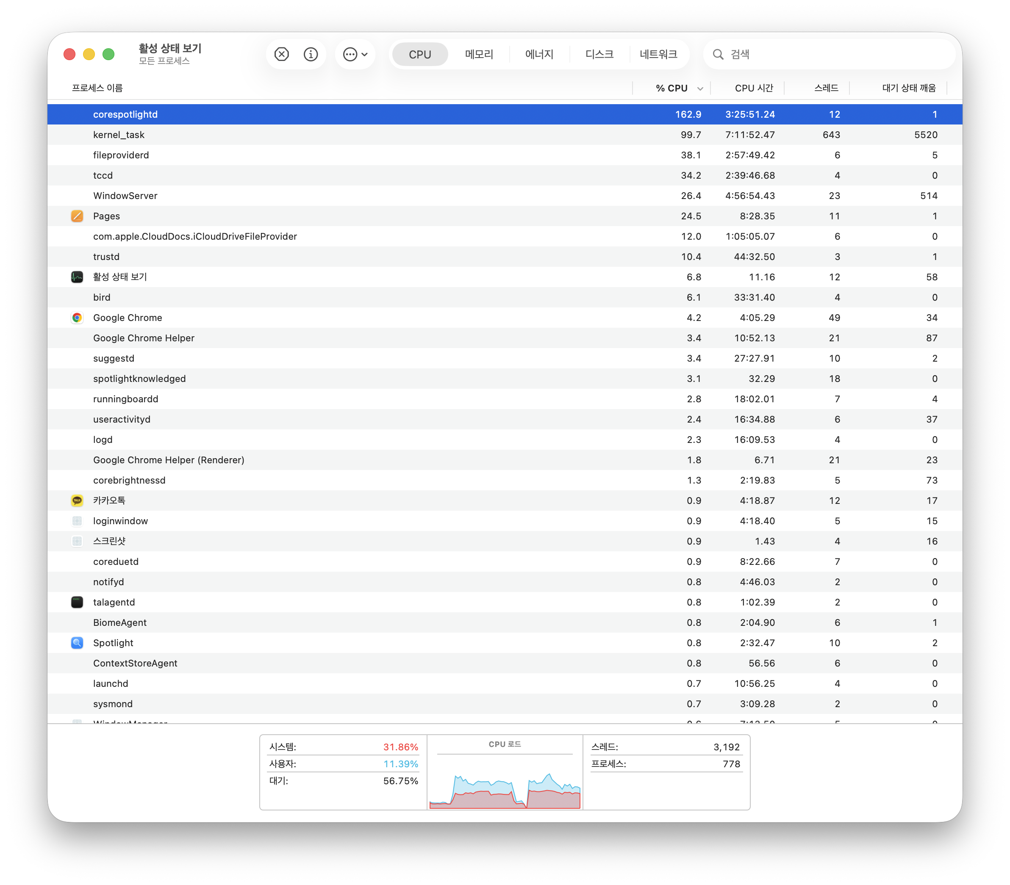Viewport: 1010px width, 885px height.
Task: Click the stop process (X) toolbar icon
Action: 281,54
